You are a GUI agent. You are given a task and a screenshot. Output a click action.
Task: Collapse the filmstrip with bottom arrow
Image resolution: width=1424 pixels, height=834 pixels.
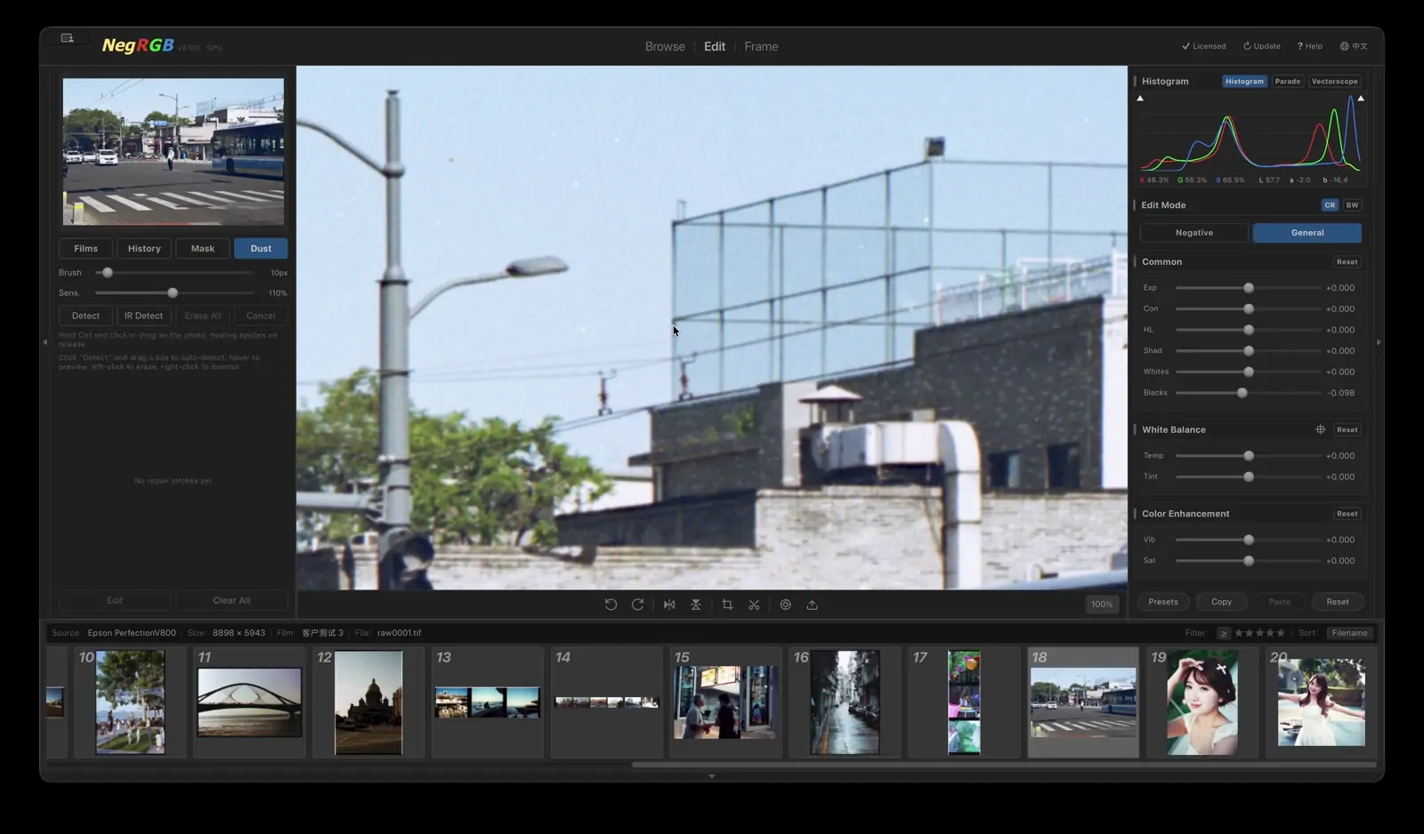[x=711, y=776]
